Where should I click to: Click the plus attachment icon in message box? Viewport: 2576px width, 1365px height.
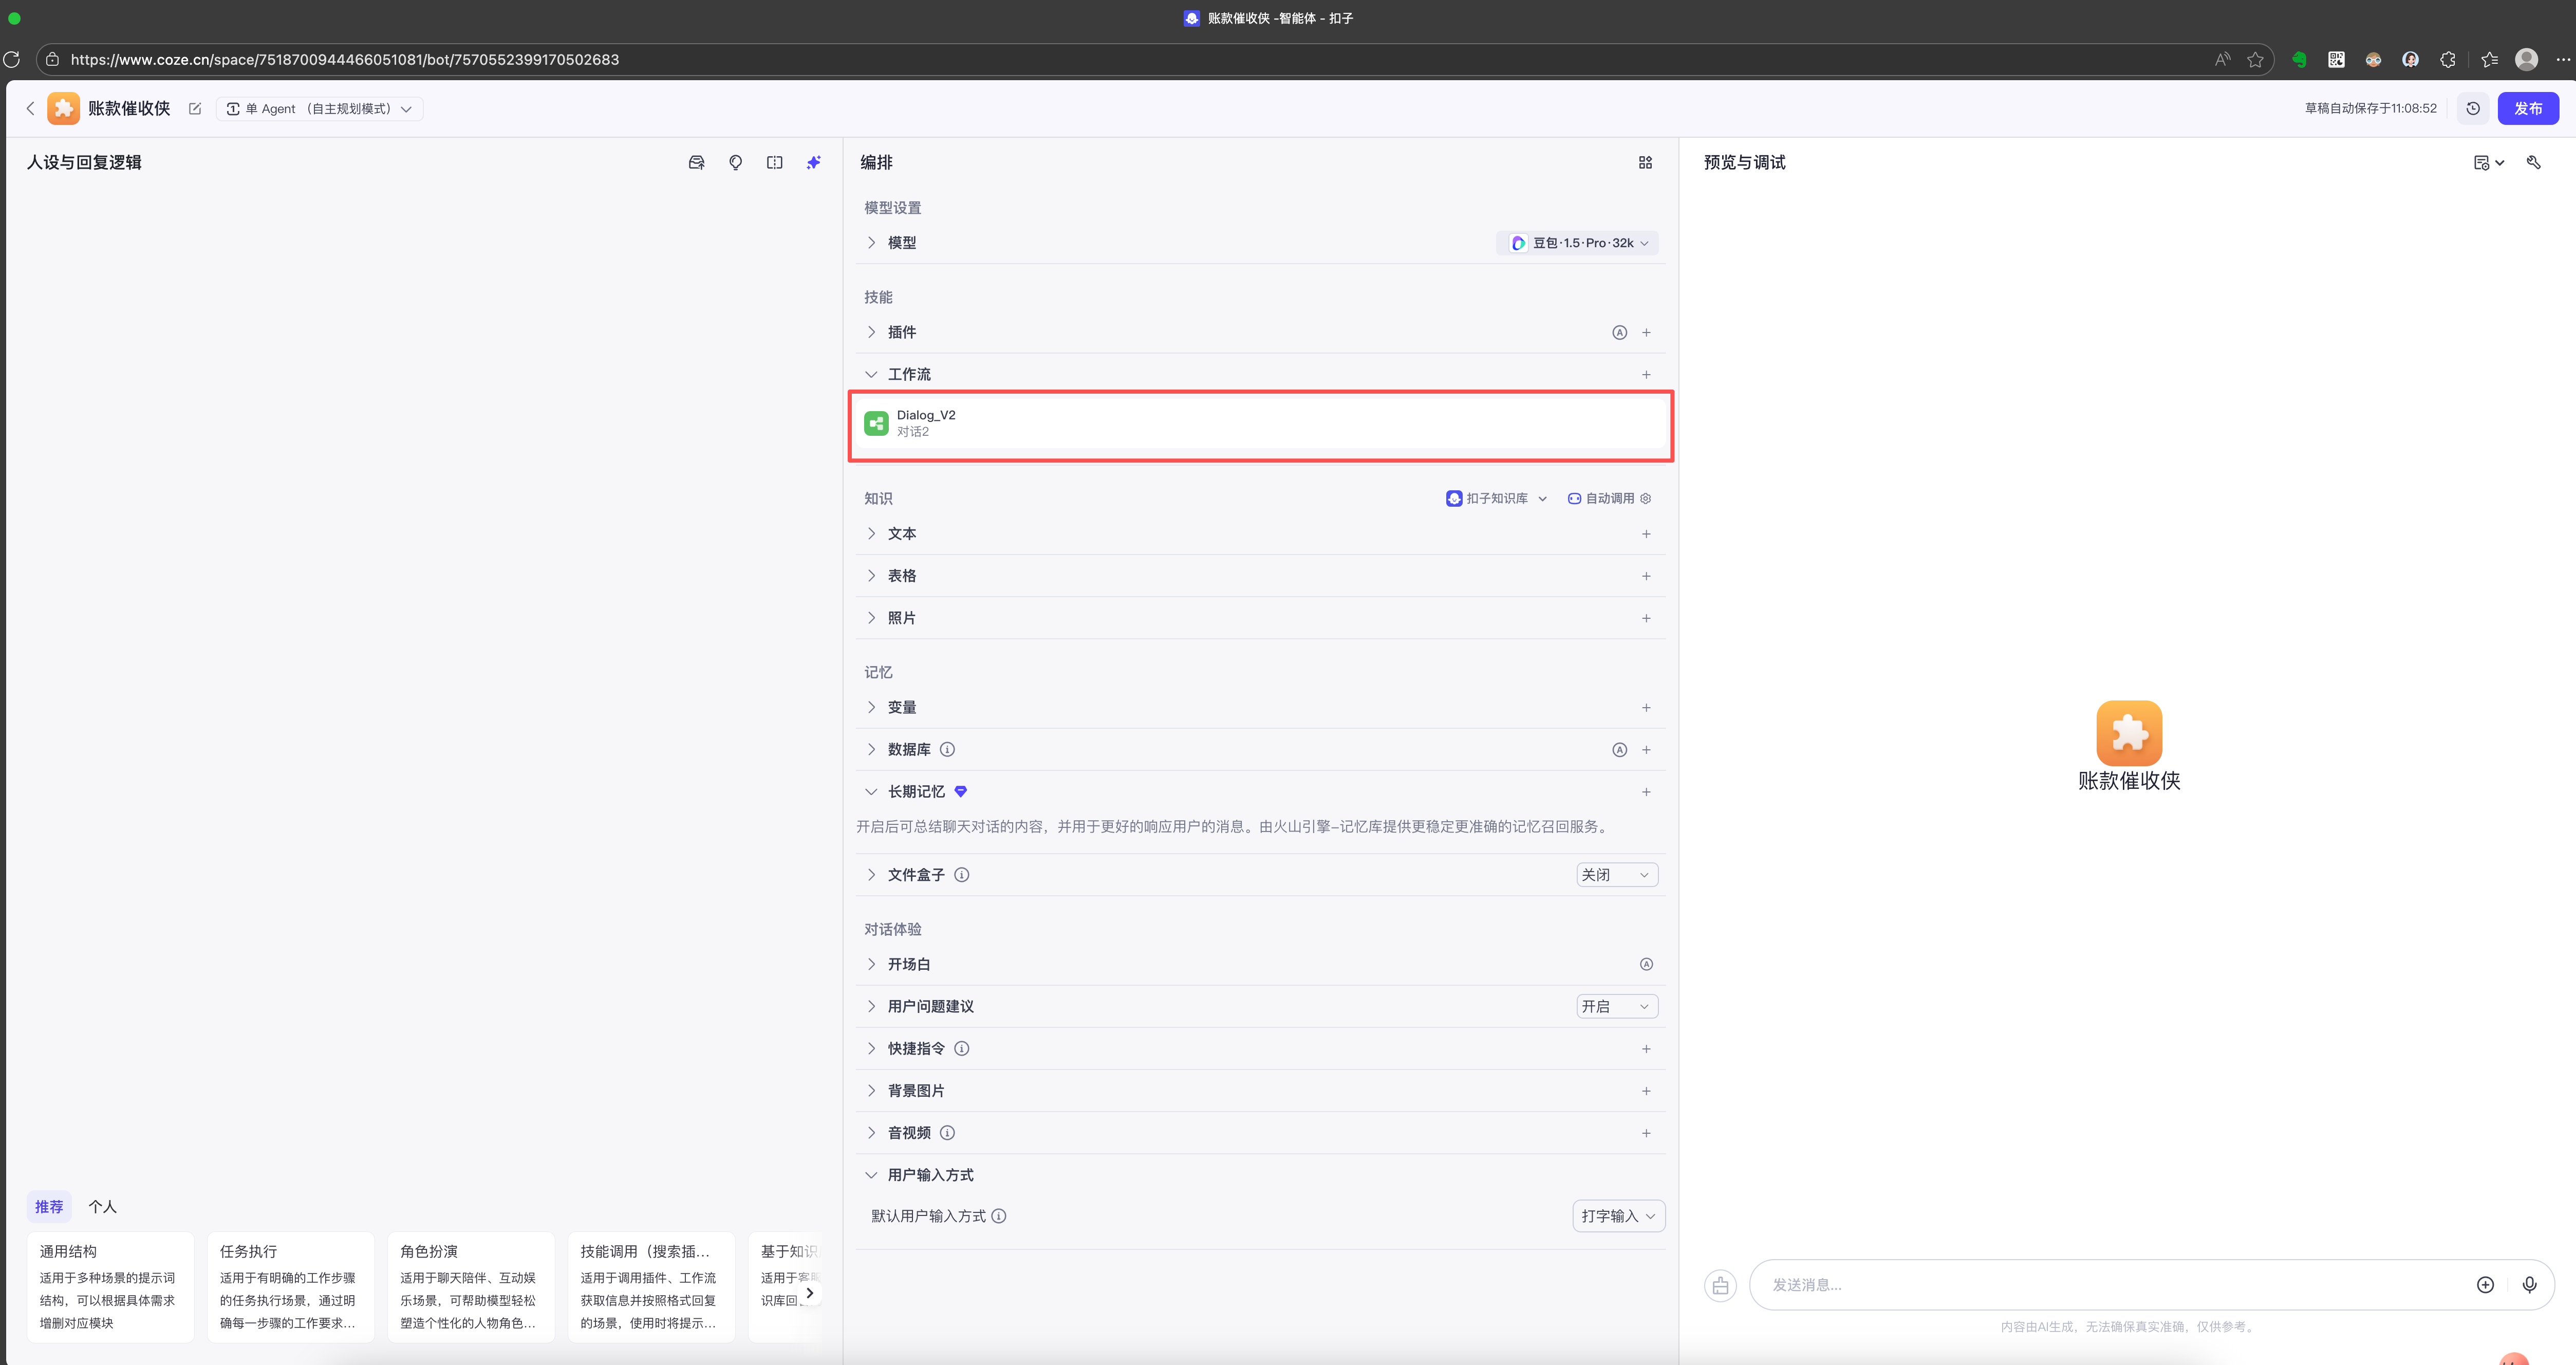(2485, 1284)
